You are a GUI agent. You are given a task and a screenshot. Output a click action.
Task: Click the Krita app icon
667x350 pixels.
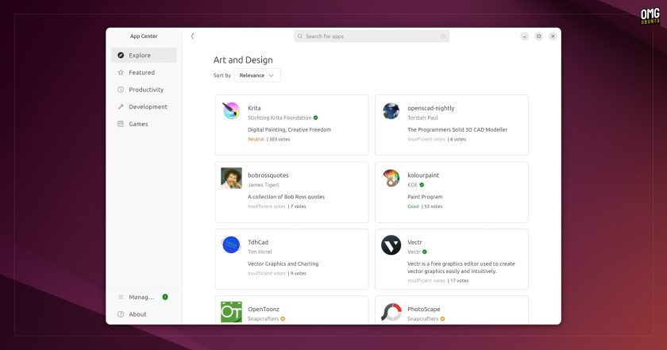[x=231, y=110]
